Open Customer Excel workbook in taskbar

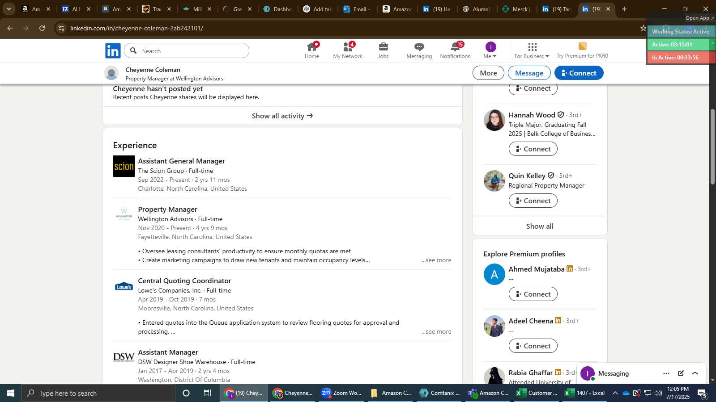coord(537,393)
